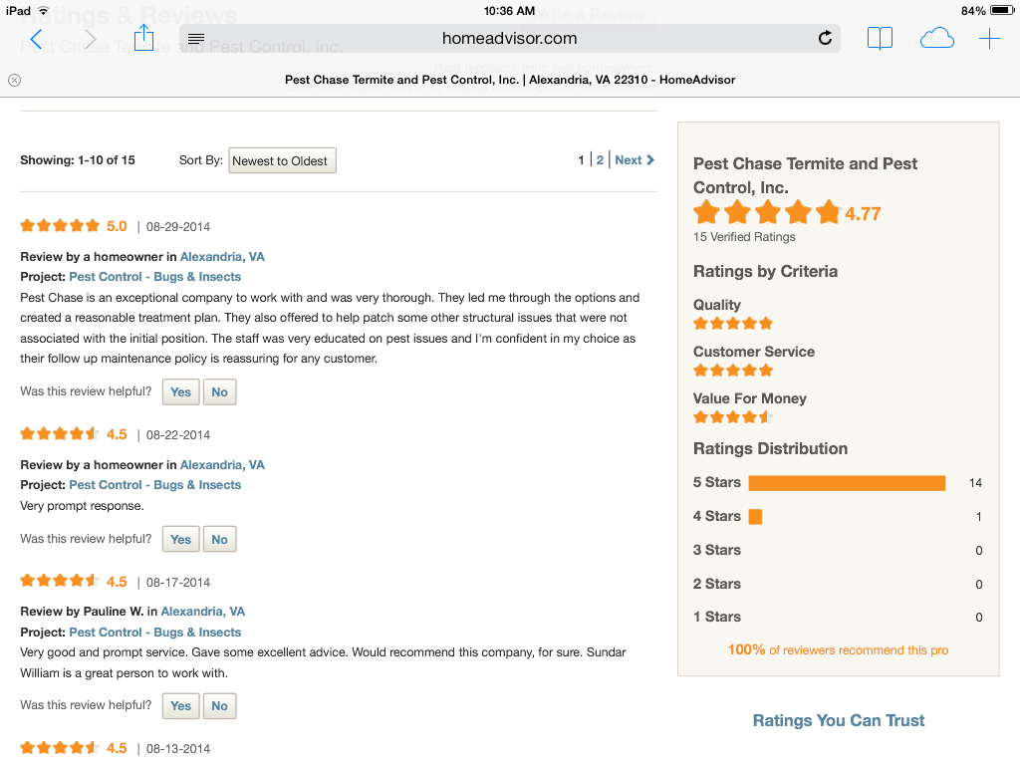
Task: Close the Pest Chase tab
Action: [x=14, y=80]
